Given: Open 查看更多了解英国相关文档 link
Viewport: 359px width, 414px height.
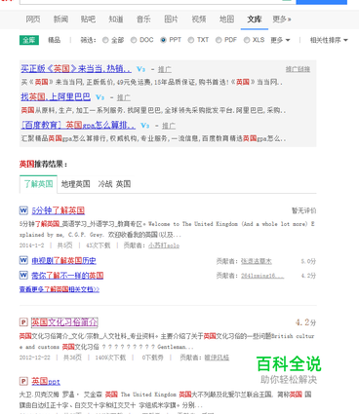Looking at the screenshot, I should click(x=60, y=289).
